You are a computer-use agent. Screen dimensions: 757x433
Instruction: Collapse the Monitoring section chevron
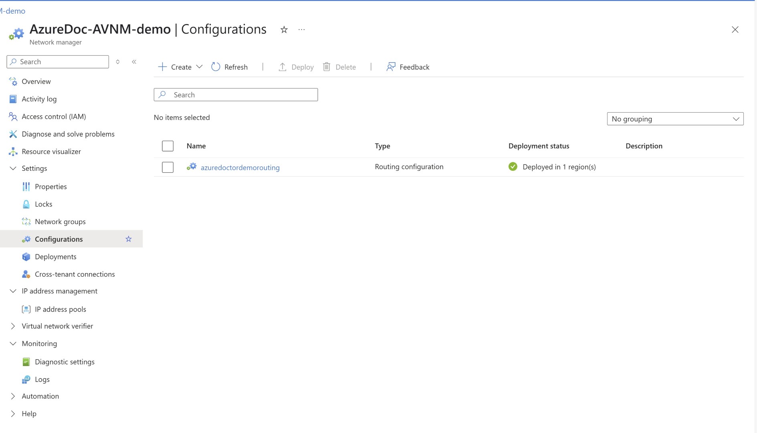pos(13,344)
